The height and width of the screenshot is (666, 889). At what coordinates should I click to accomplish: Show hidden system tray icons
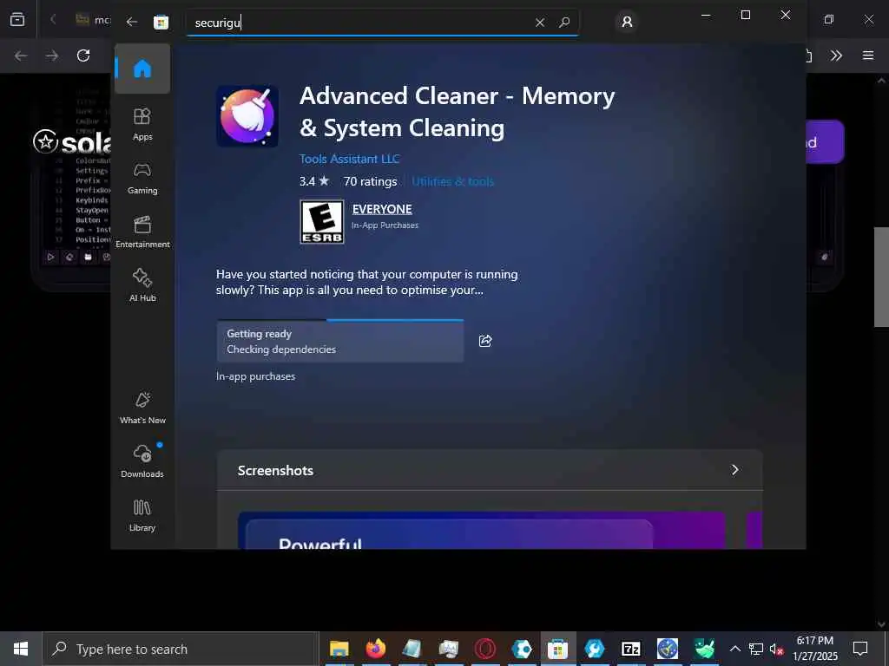click(734, 649)
